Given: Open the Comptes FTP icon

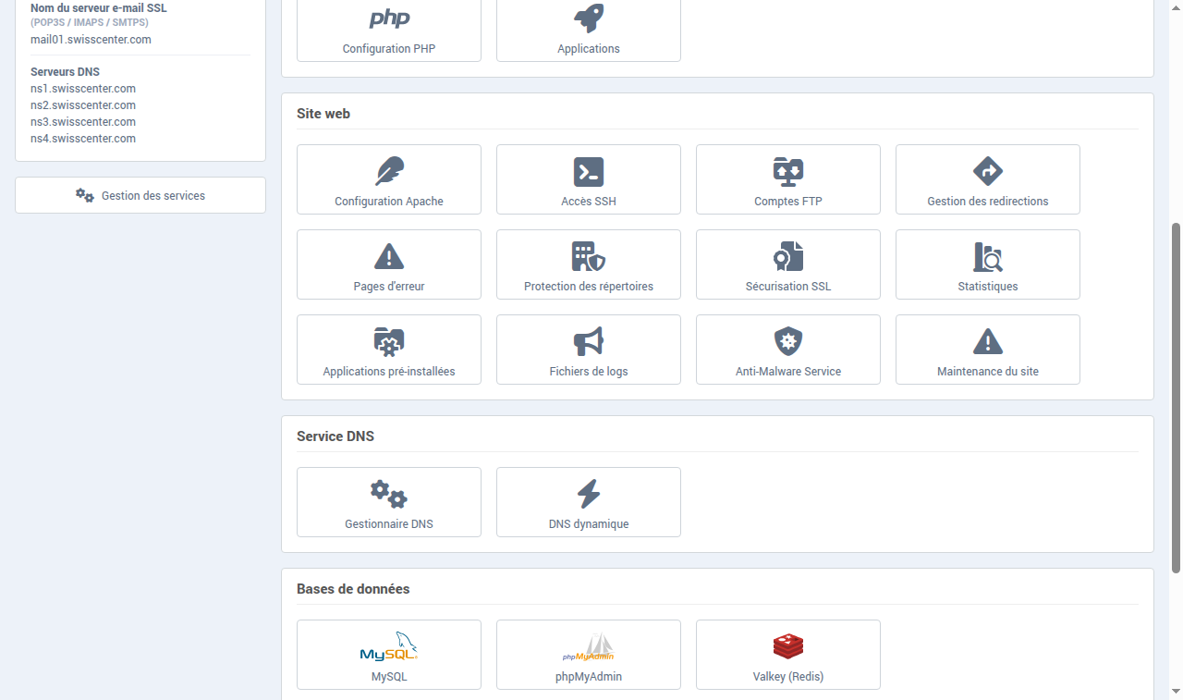Looking at the screenshot, I should tap(788, 171).
